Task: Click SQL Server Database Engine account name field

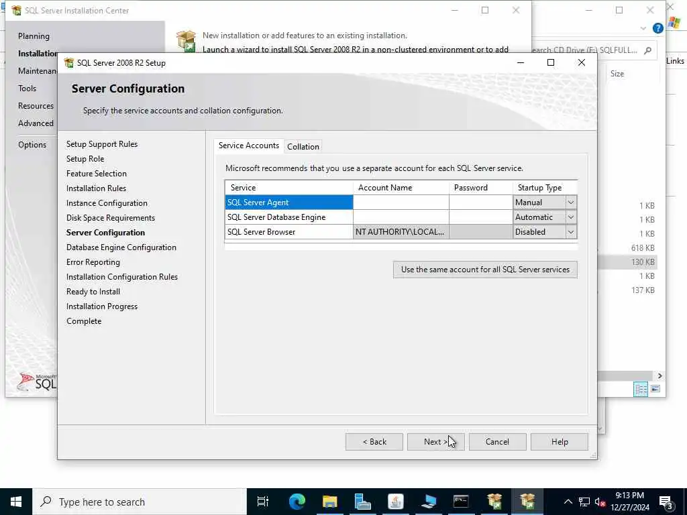Action: tap(401, 217)
